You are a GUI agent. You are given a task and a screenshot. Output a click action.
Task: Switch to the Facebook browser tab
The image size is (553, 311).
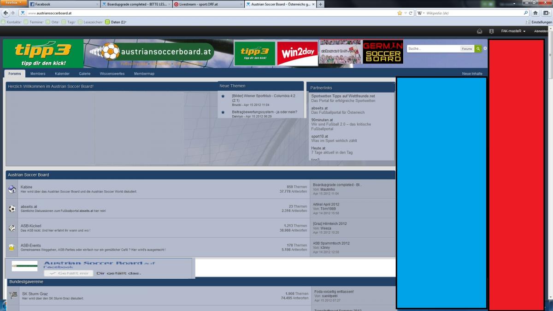[x=64, y=4]
